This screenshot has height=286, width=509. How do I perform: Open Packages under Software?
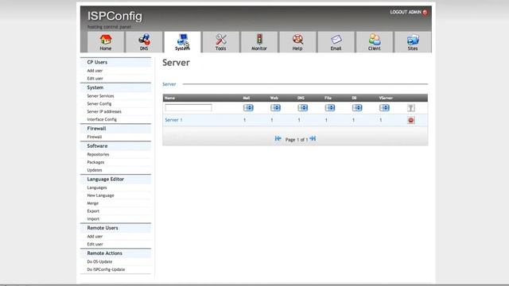95,162
